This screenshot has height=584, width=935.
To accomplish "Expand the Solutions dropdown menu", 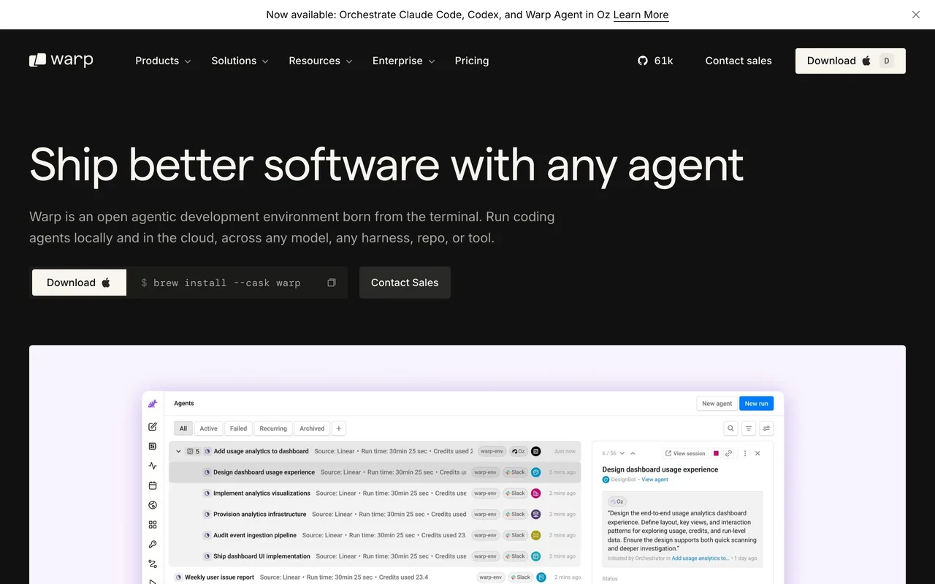I will coord(240,61).
